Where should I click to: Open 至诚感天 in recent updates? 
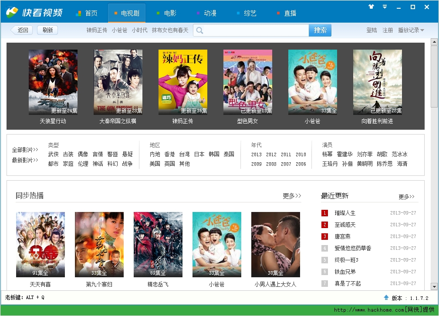345,225
